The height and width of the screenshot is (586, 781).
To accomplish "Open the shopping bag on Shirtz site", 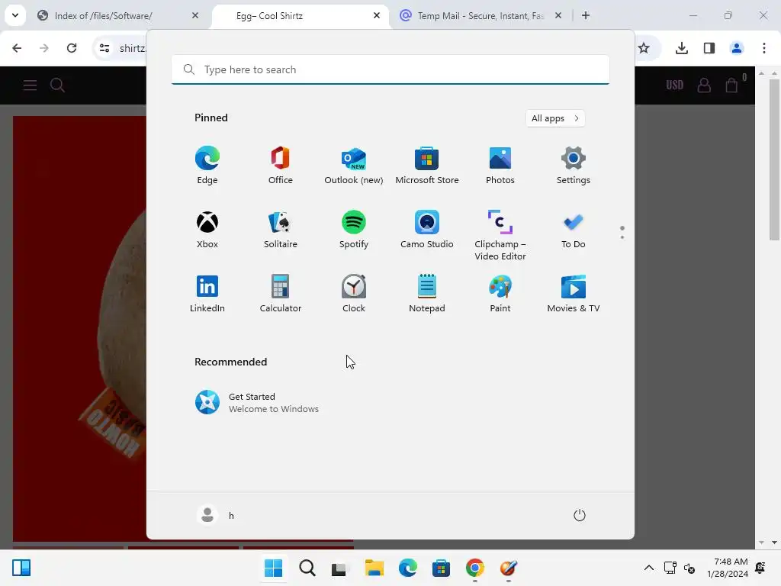I will coord(731,85).
